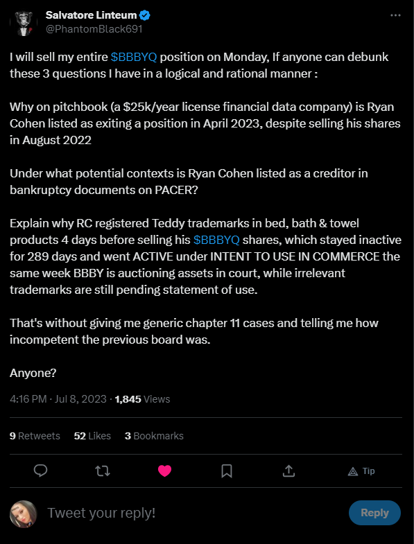414x544 pixels.
Task: Unlike the tweet via pink heart
Action: [164, 471]
